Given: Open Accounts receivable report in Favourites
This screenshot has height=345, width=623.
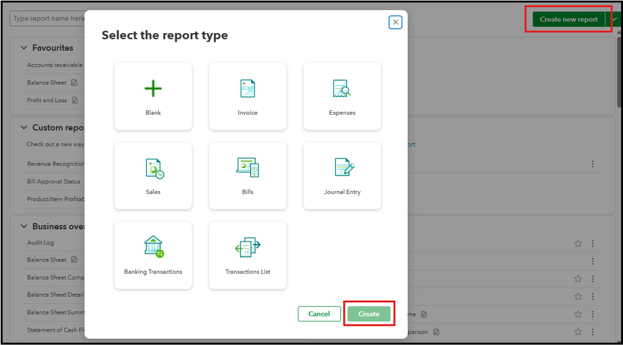Looking at the screenshot, I should 55,65.
